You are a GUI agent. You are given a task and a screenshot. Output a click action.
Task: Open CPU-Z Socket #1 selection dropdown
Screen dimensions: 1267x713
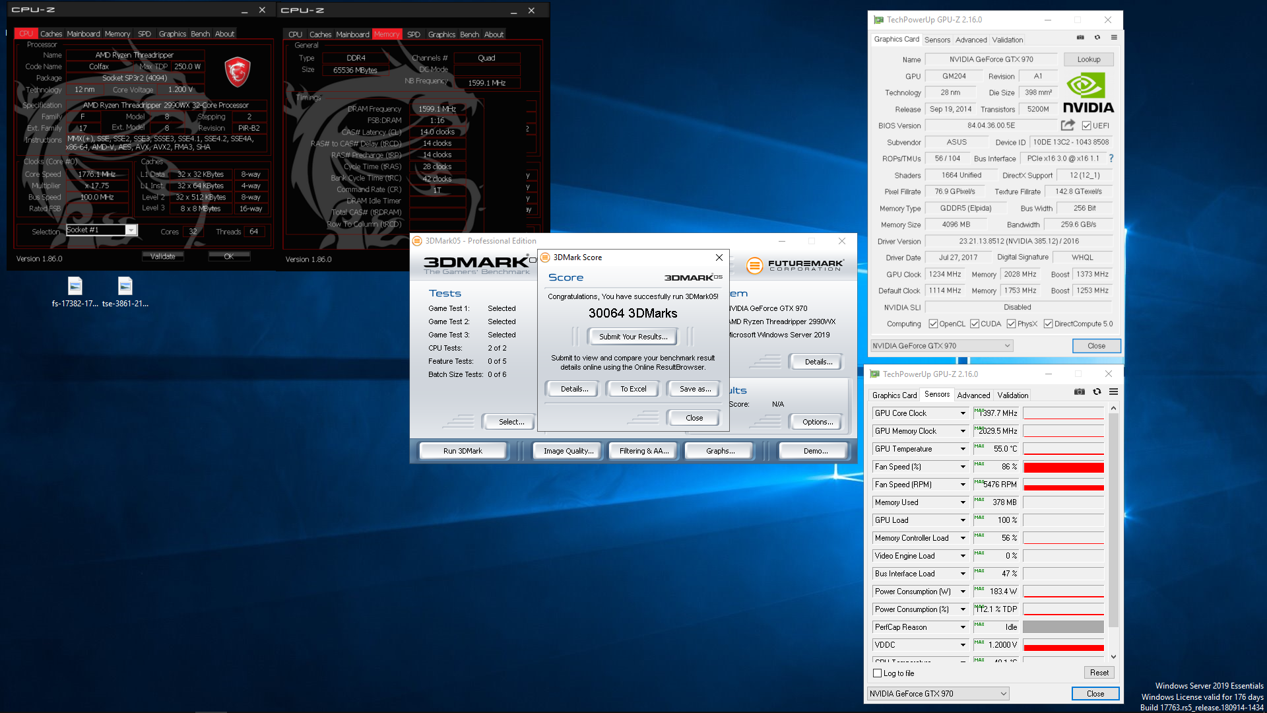(x=131, y=230)
